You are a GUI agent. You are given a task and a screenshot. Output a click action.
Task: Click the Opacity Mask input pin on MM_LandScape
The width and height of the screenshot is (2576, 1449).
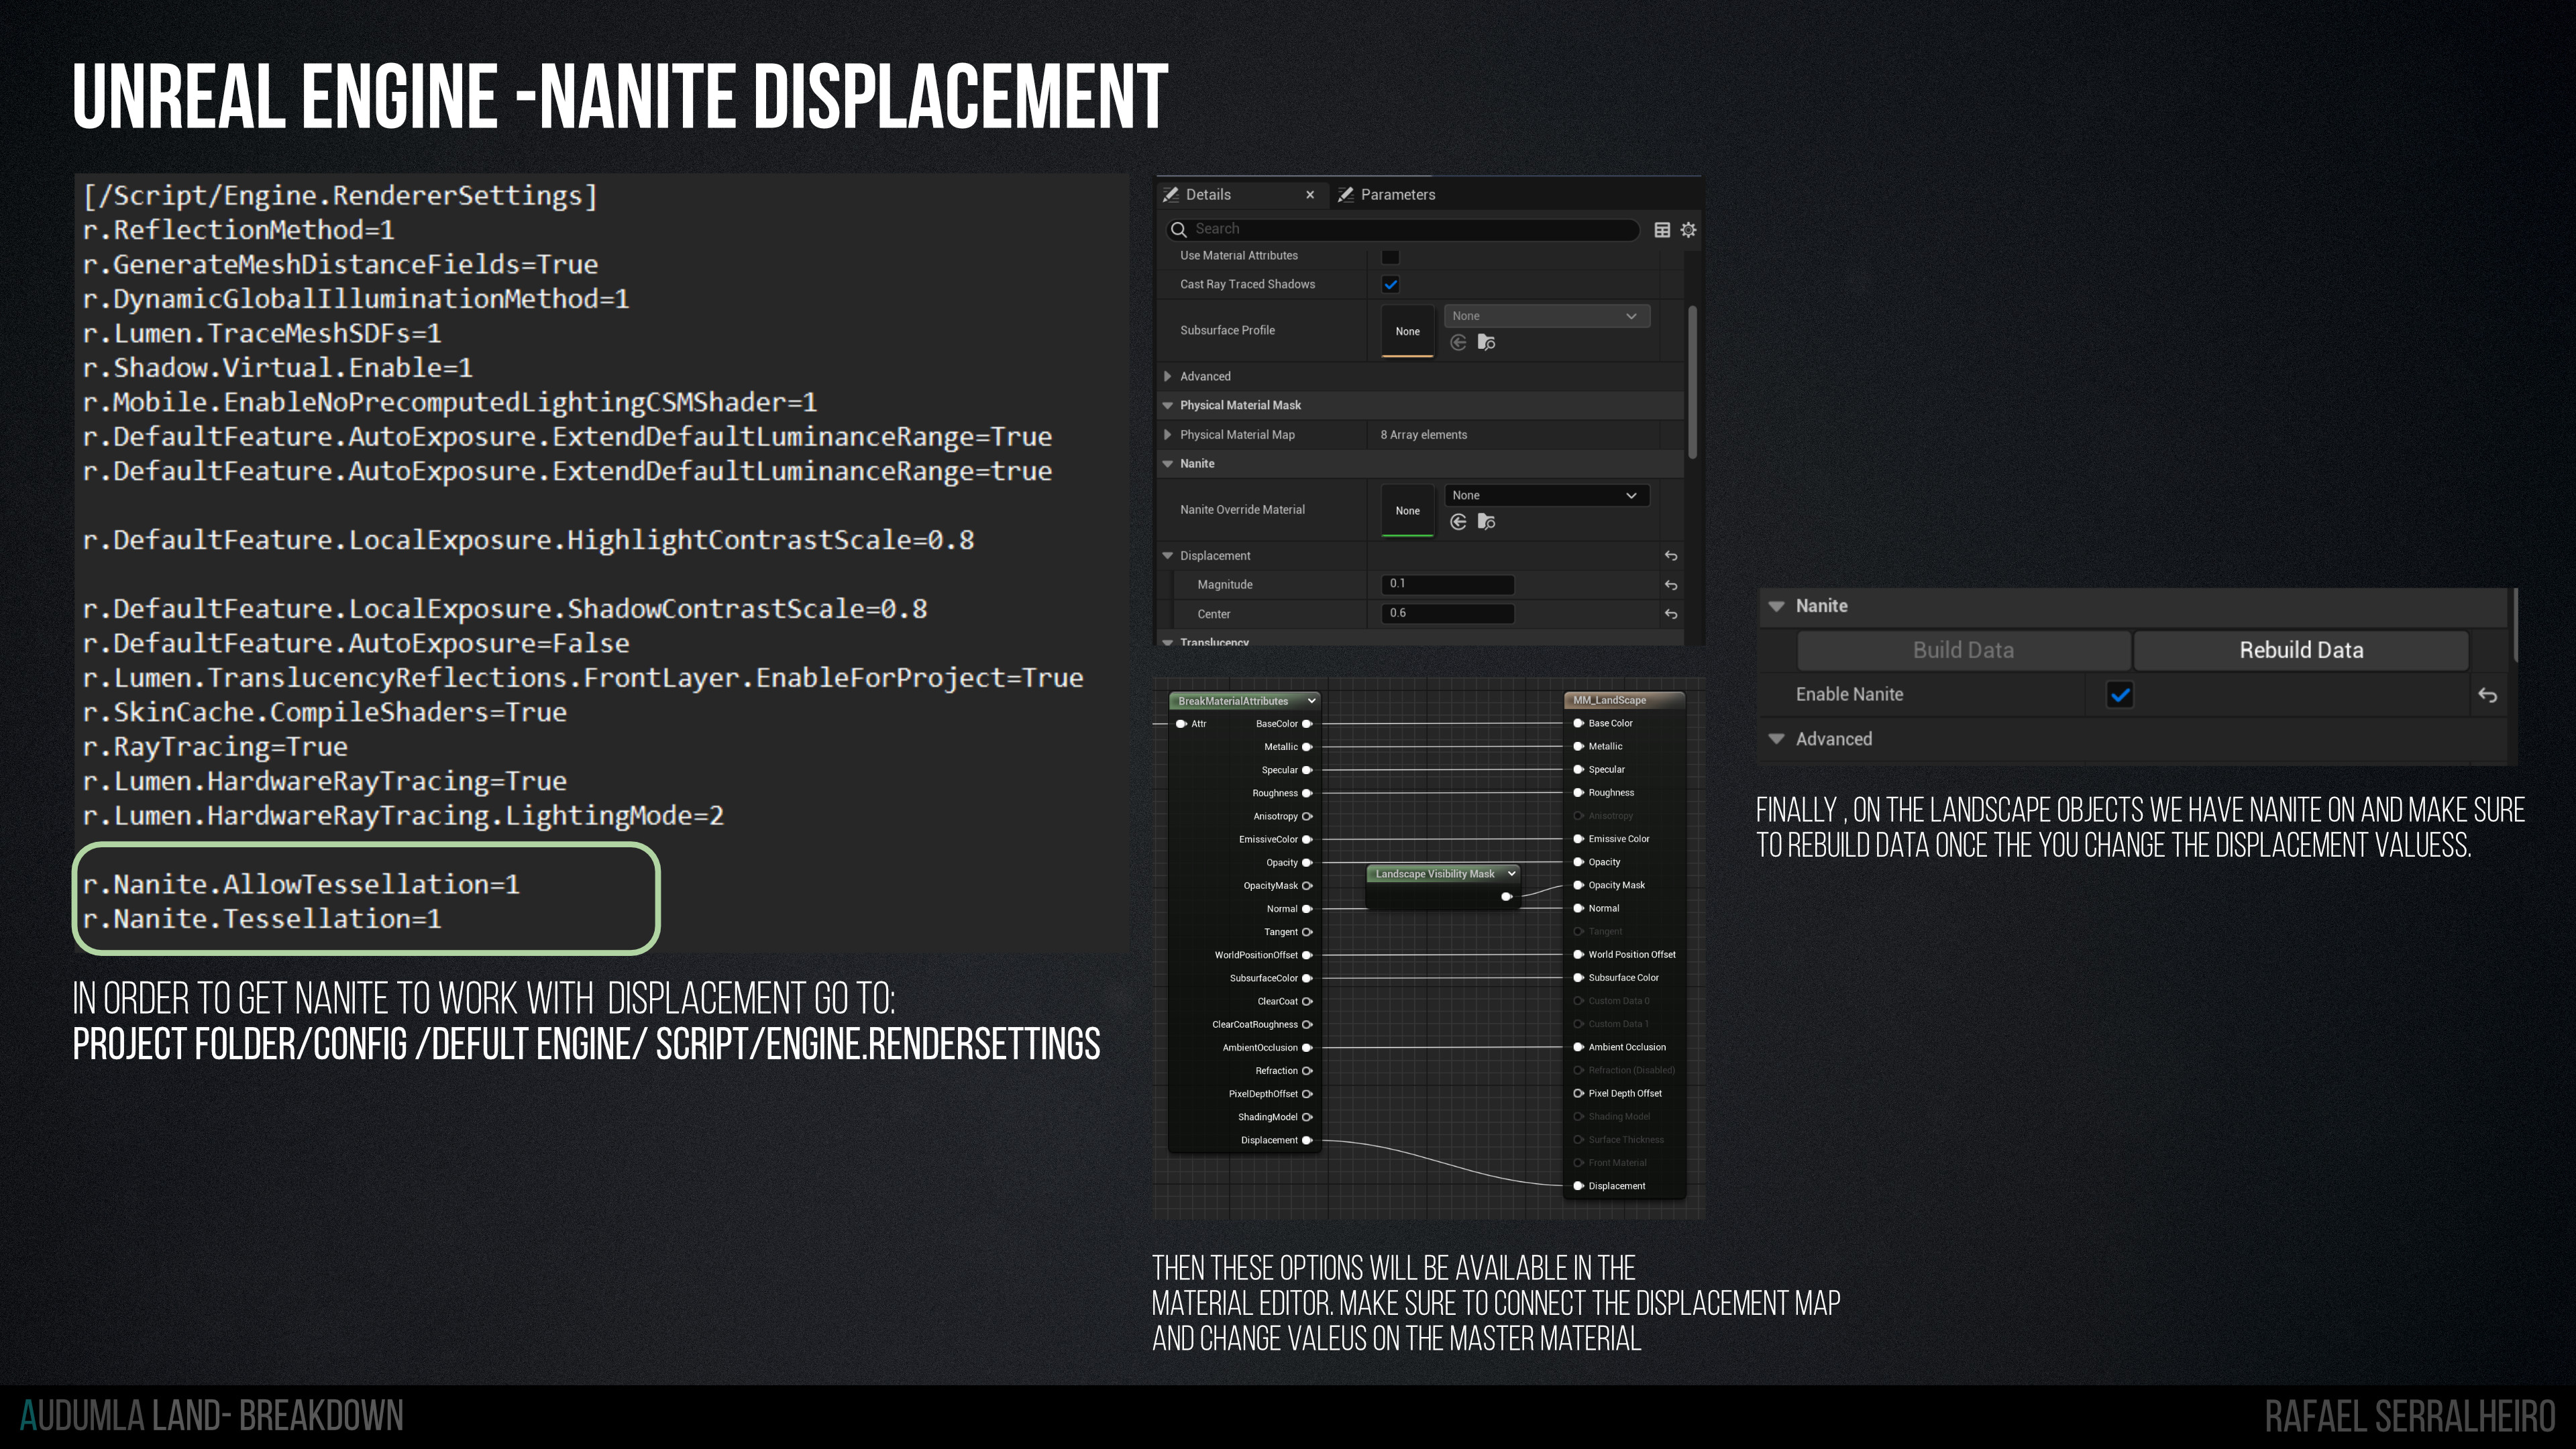click(1579, 885)
